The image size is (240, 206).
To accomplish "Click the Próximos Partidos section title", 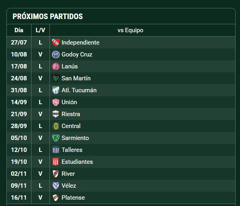I will point(47,16).
